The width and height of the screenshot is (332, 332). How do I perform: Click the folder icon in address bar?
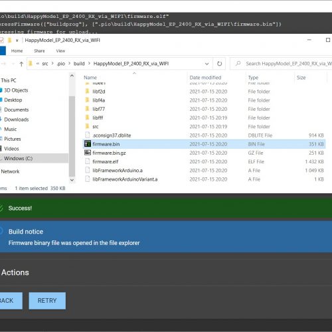tap(31, 64)
